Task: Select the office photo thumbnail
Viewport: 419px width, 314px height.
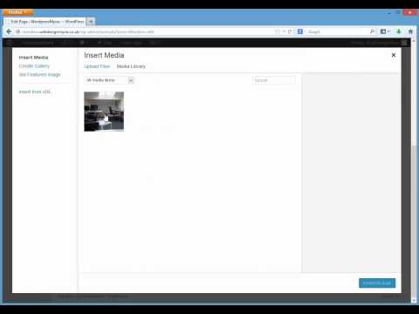Action: (104, 112)
